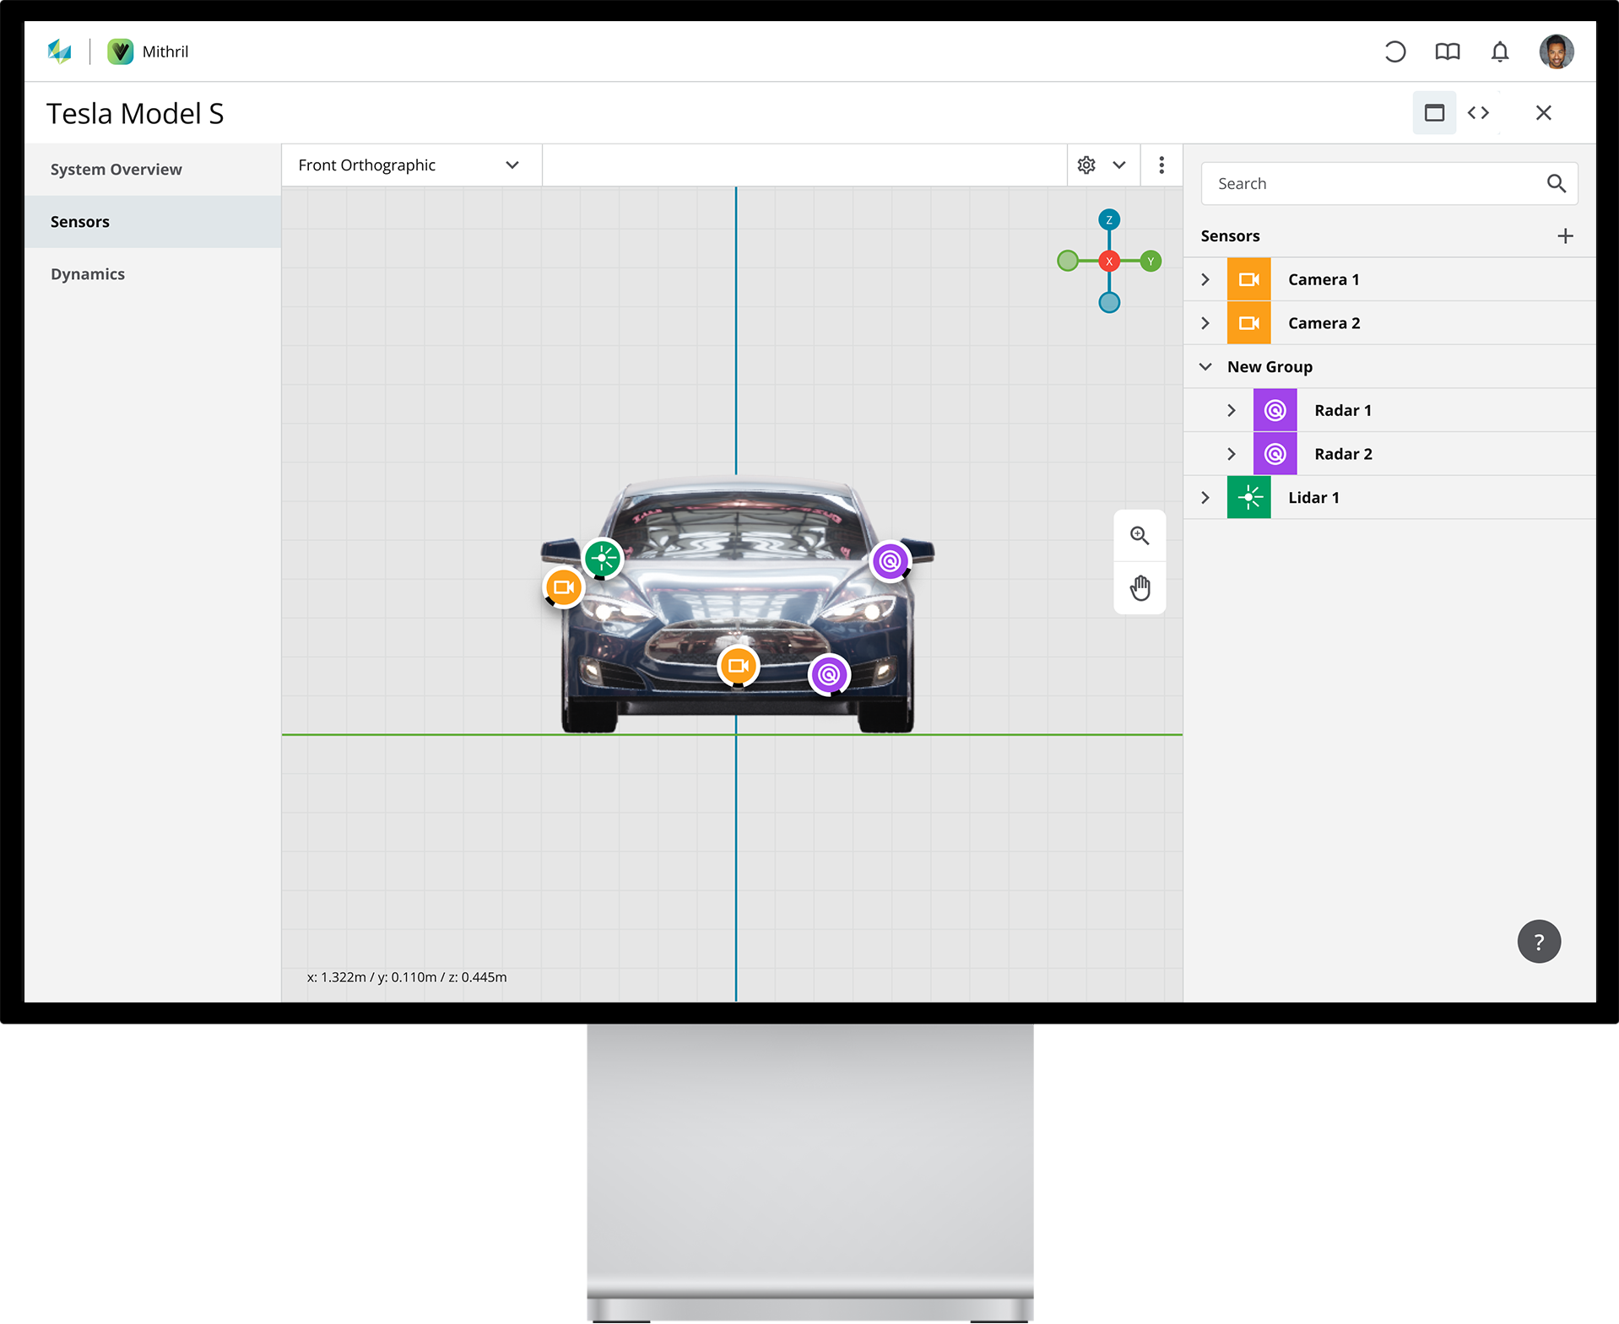Click the search magnifier icon
1619x1324 pixels.
click(1556, 184)
